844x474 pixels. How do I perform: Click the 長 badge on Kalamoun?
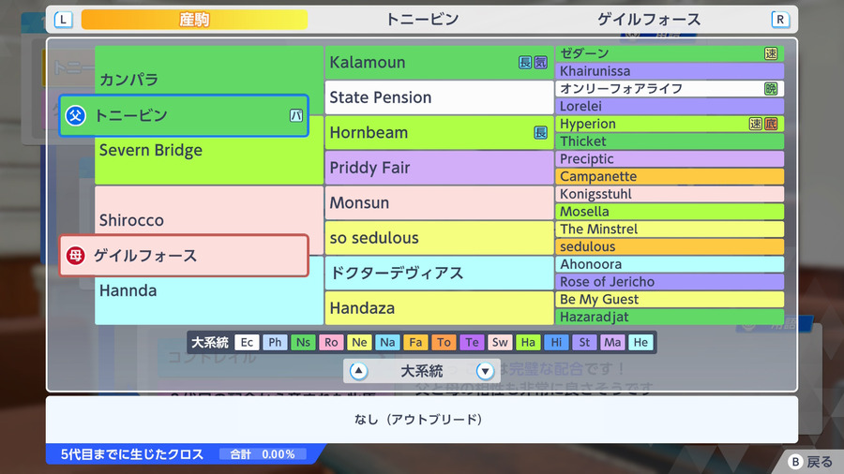[525, 63]
